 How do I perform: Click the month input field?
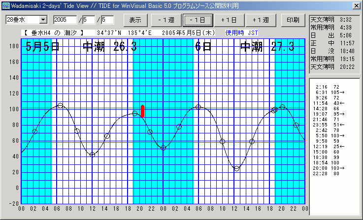click(x=89, y=20)
